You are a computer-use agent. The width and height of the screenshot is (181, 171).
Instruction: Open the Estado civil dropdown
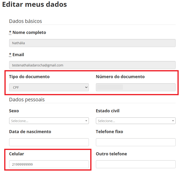[x=136, y=121]
